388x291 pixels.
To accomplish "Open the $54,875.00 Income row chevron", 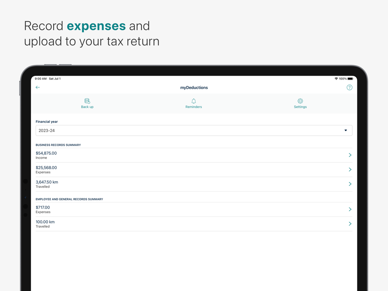I will pos(350,155).
